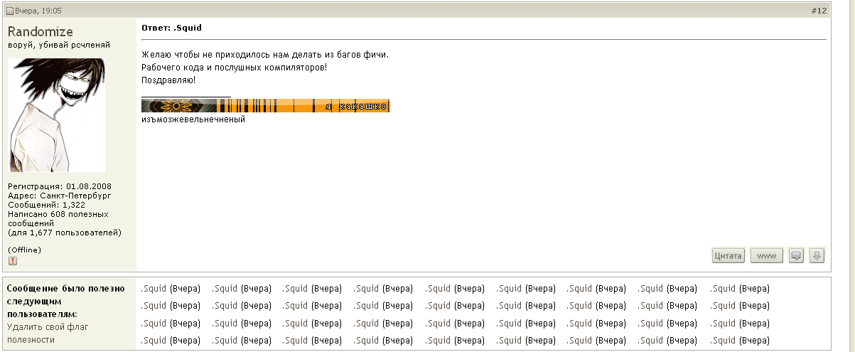The image size is (855, 352).
Task: Open first .Squid link in the top row
Action: point(154,289)
